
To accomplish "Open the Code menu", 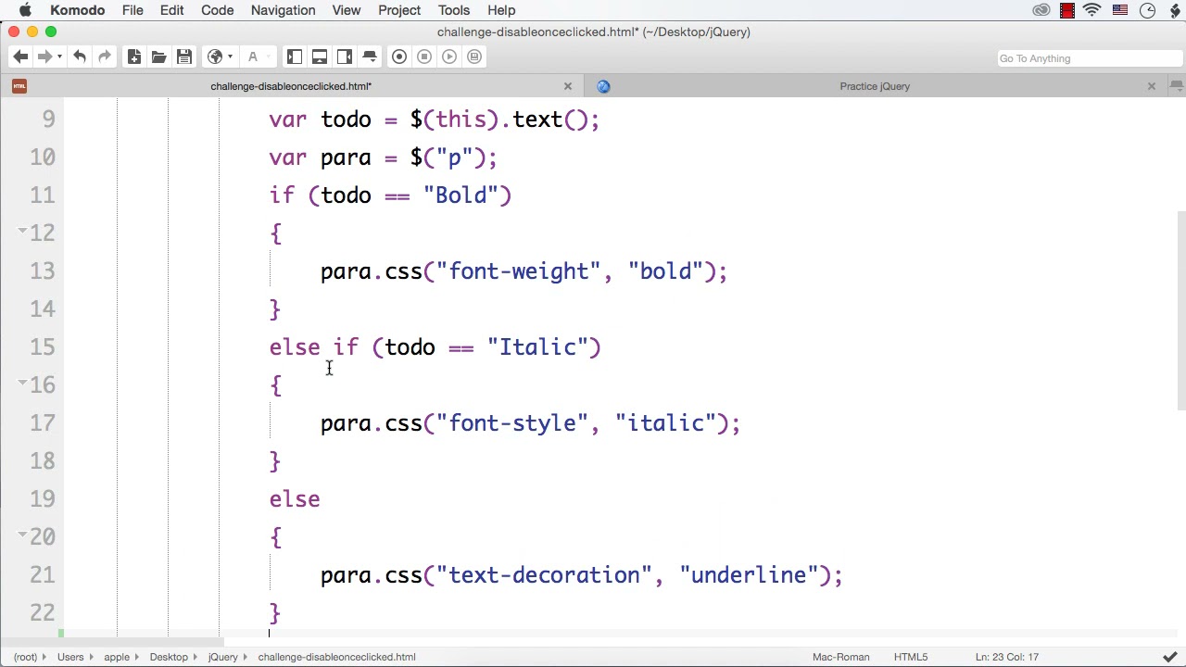I will coord(217,10).
